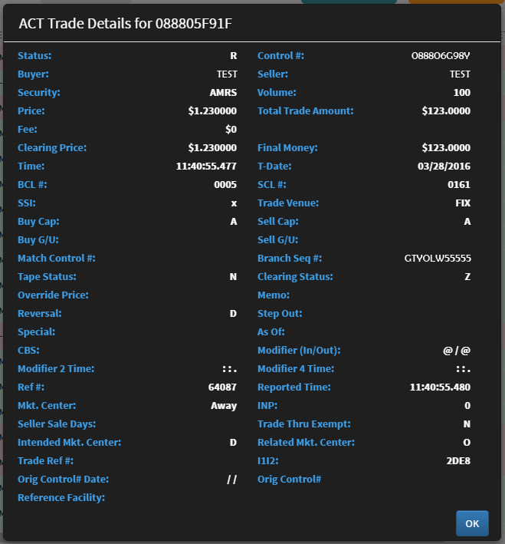Select the Ref # value 64087
Viewport: 505px width, 544px height.
(x=222, y=387)
